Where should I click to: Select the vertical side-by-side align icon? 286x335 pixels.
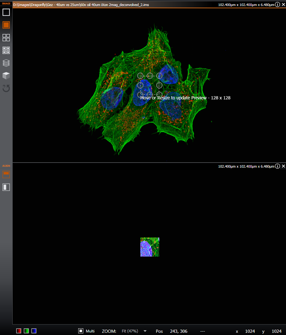pos(6,187)
